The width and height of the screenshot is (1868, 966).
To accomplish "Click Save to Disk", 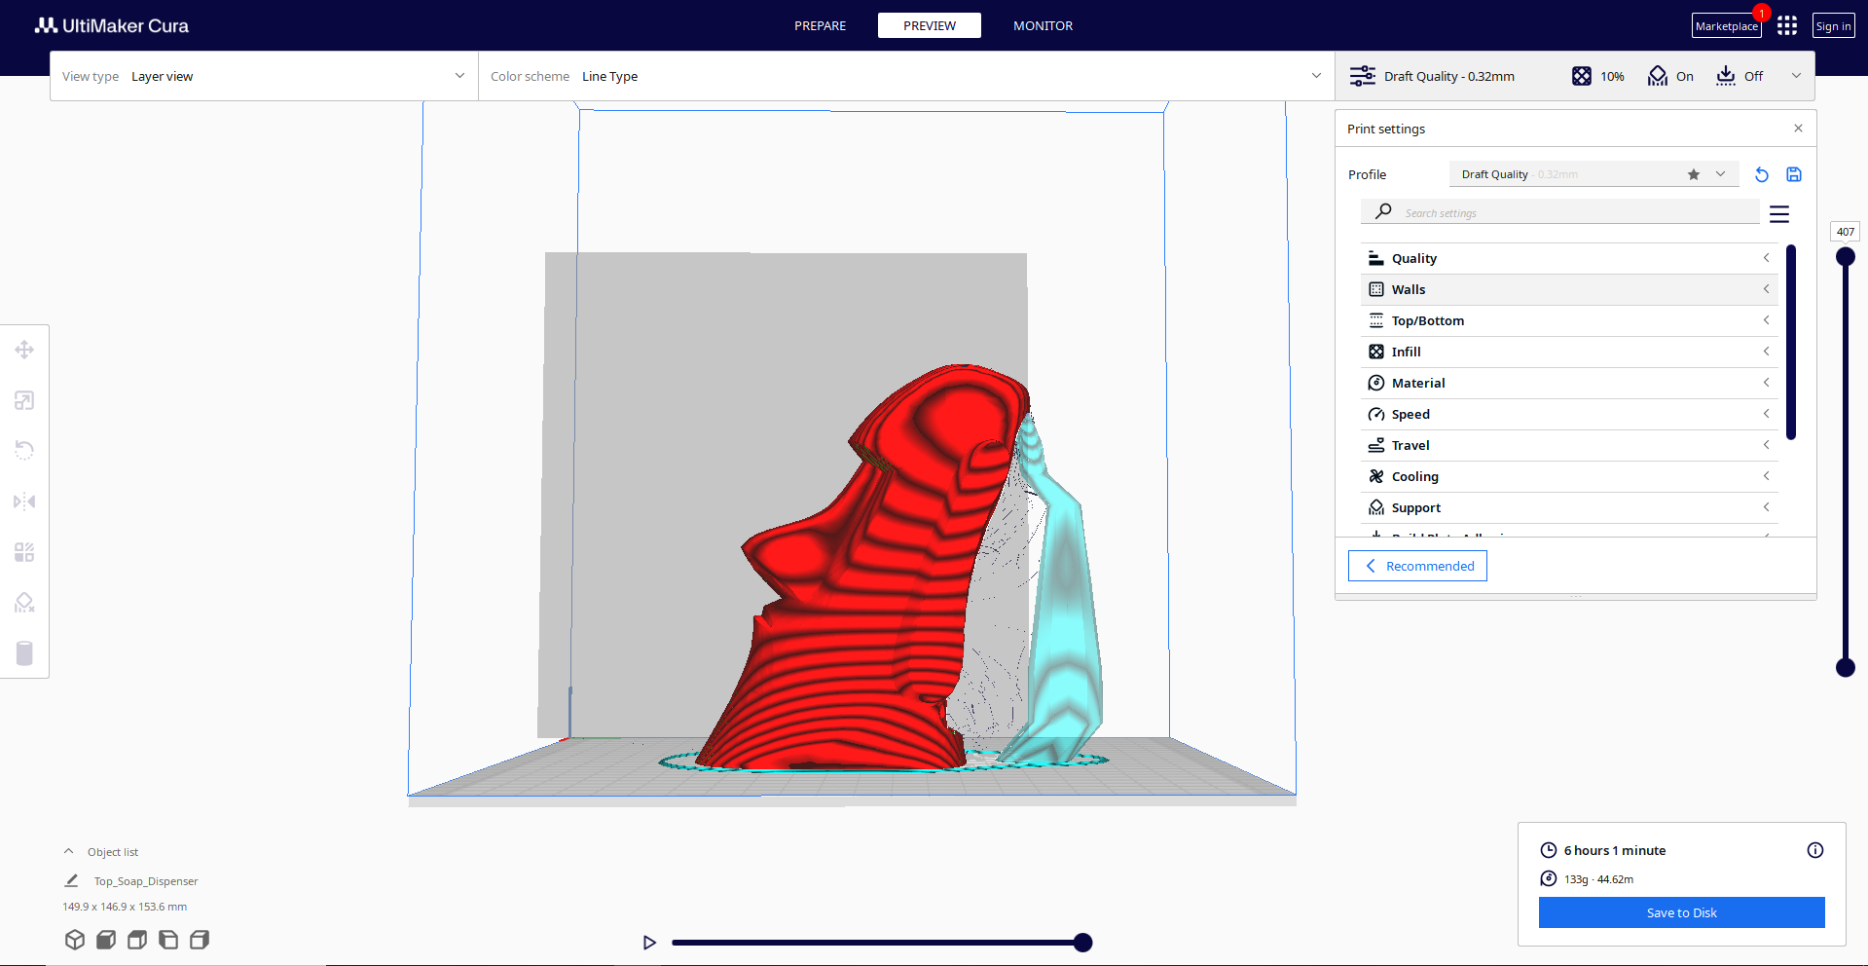I will pyautogui.click(x=1681, y=912).
